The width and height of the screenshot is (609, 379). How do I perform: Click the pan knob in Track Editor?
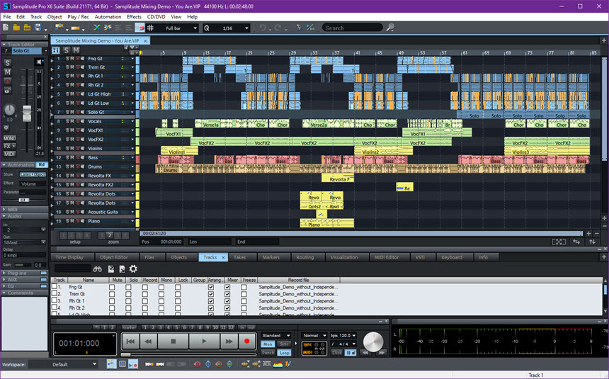pyautogui.click(x=9, y=110)
